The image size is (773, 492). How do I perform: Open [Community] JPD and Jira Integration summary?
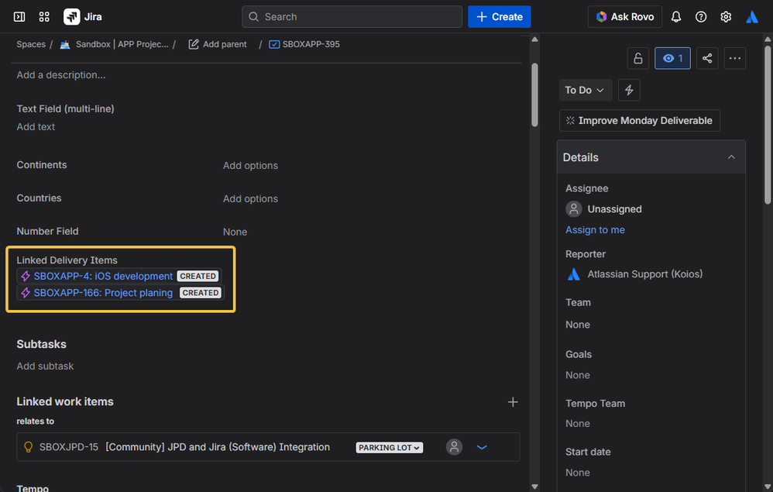pyautogui.click(x=218, y=447)
